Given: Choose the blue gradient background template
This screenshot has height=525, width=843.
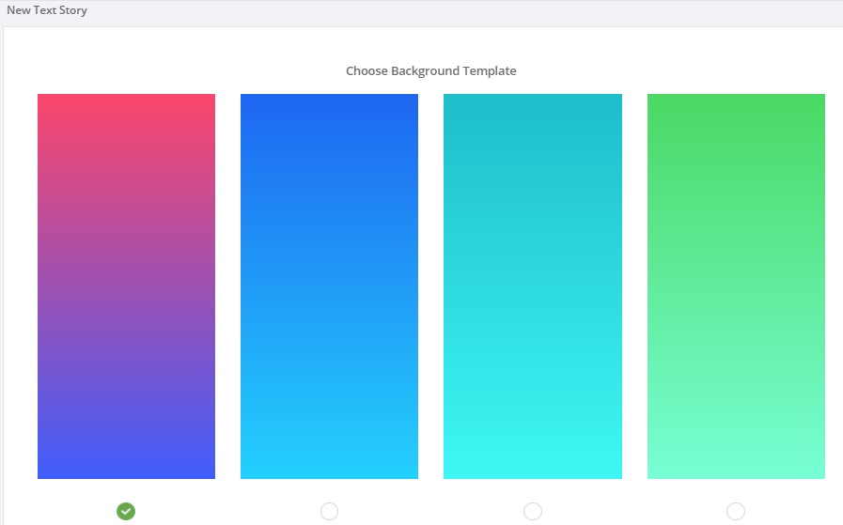Looking at the screenshot, I should point(329,286).
